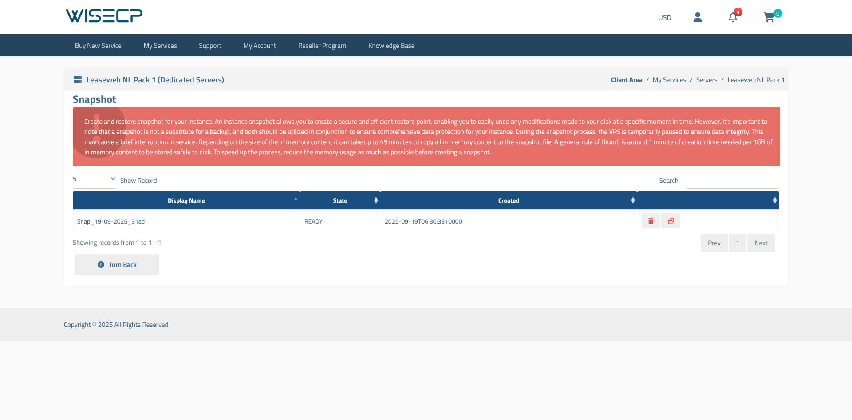Viewport: 852px width, 420px height.
Task: Click the server icon beside page title
Action: coord(78,80)
